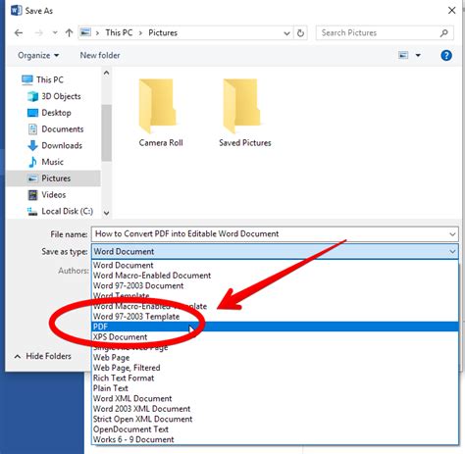This screenshot has height=454, width=465.
Task: Click the File name text field
Action: point(275,234)
